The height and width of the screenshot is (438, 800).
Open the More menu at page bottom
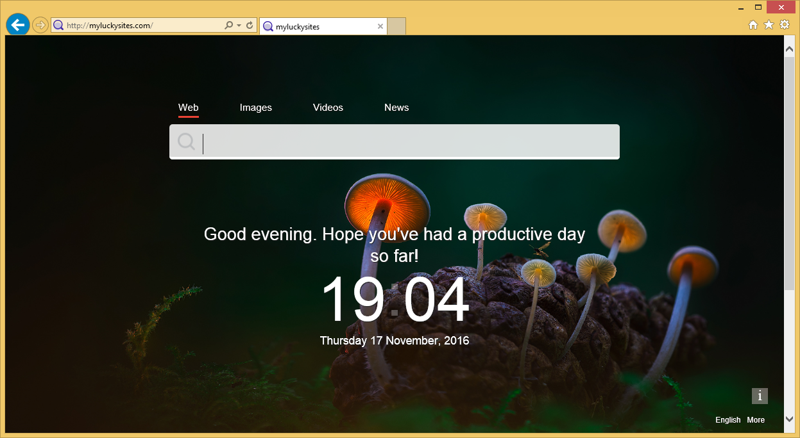click(x=756, y=420)
